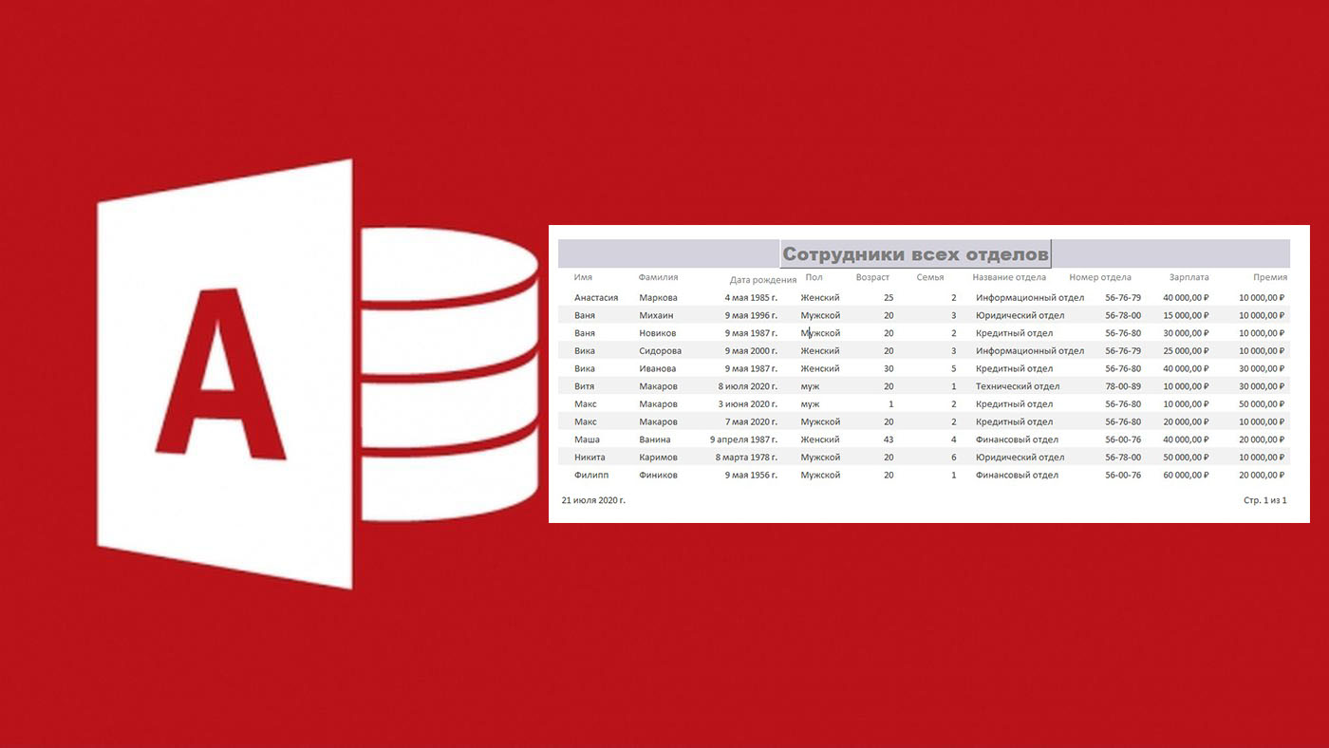1329x748 pixels.
Task: Click birth date '9 мая 1956 г.'
Action: [750, 475]
